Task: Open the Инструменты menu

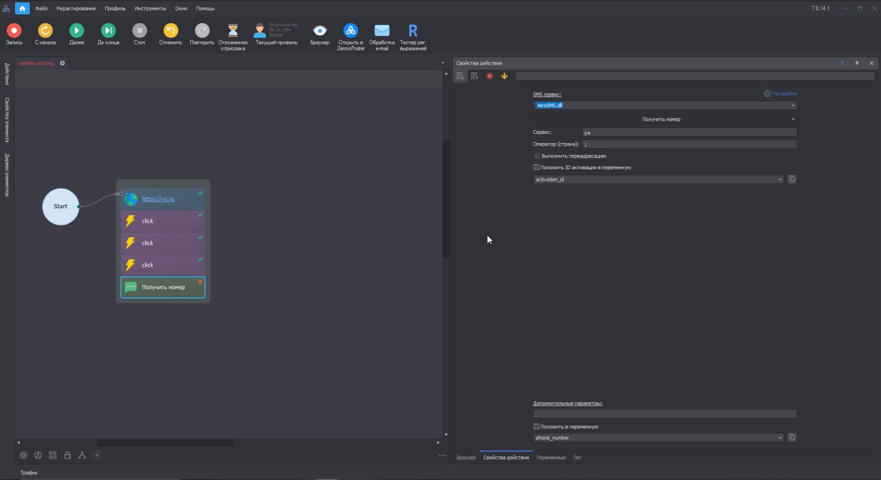Action: pos(150,9)
